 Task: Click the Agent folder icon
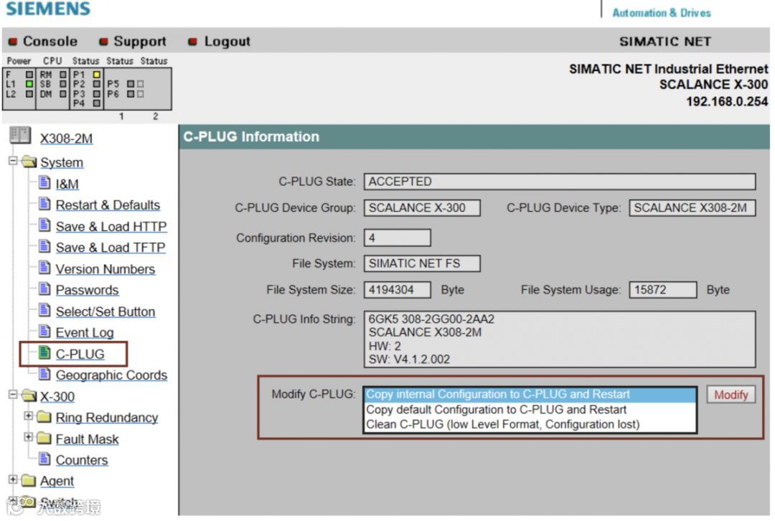29,480
